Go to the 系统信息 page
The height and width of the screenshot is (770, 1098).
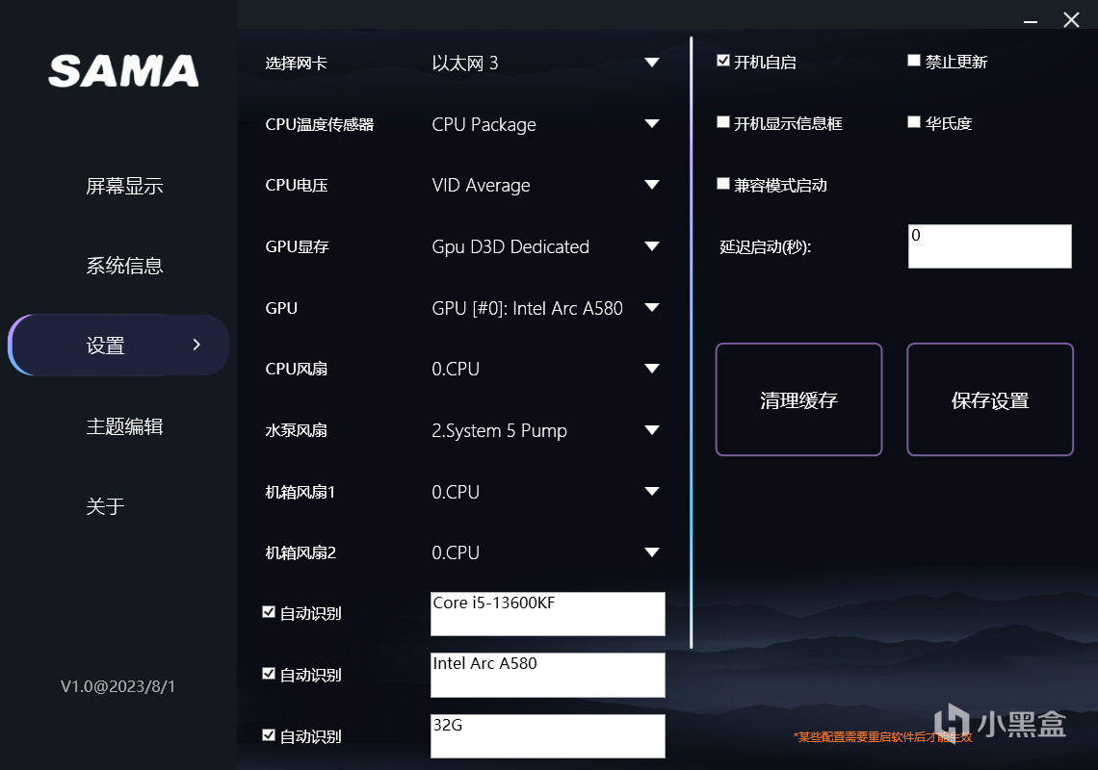124,266
